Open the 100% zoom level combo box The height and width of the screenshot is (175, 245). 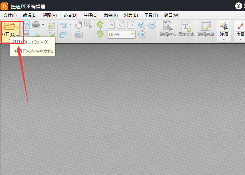121,35
